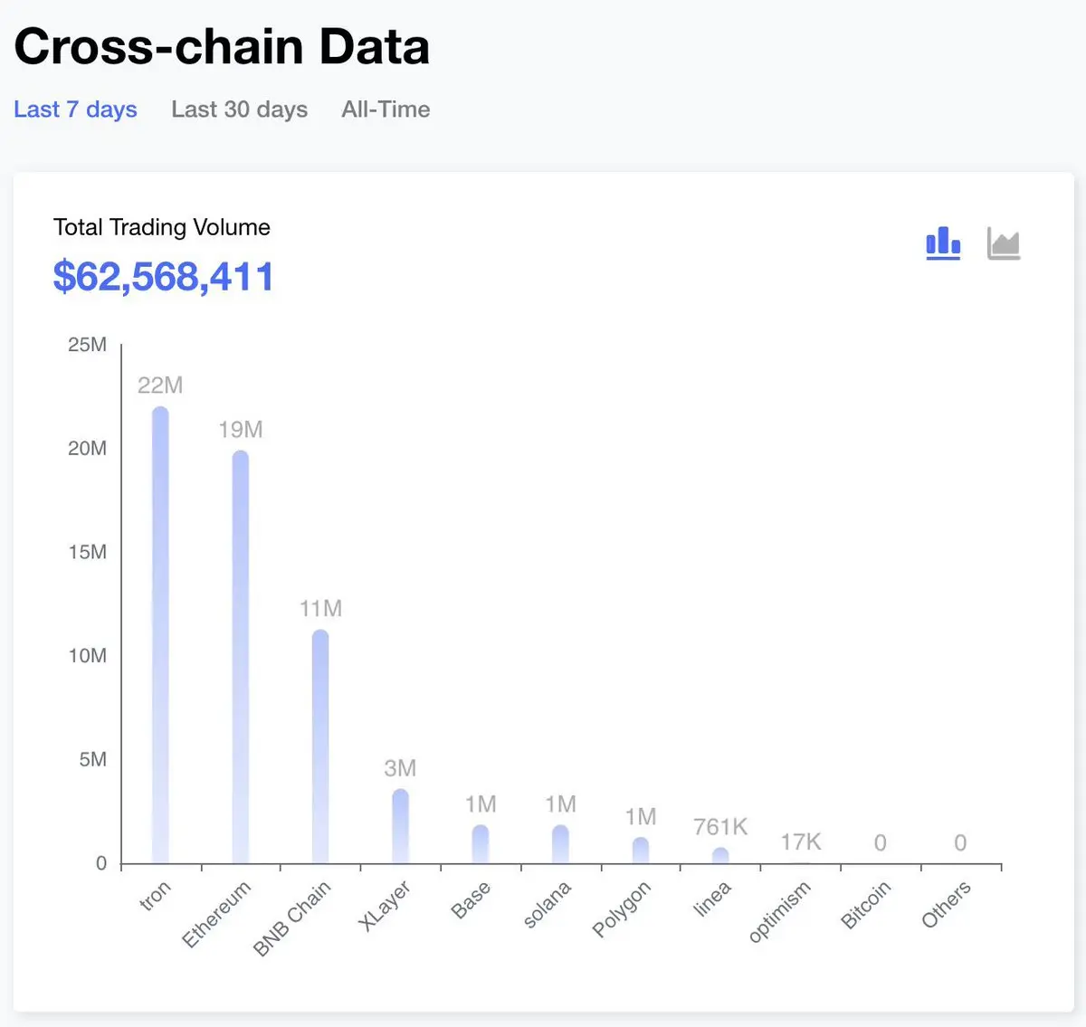This screenshot has height=1027, width=1086.
Task: Click the tron volume bar
Action: pyautogui.click(x=160, y=635)
